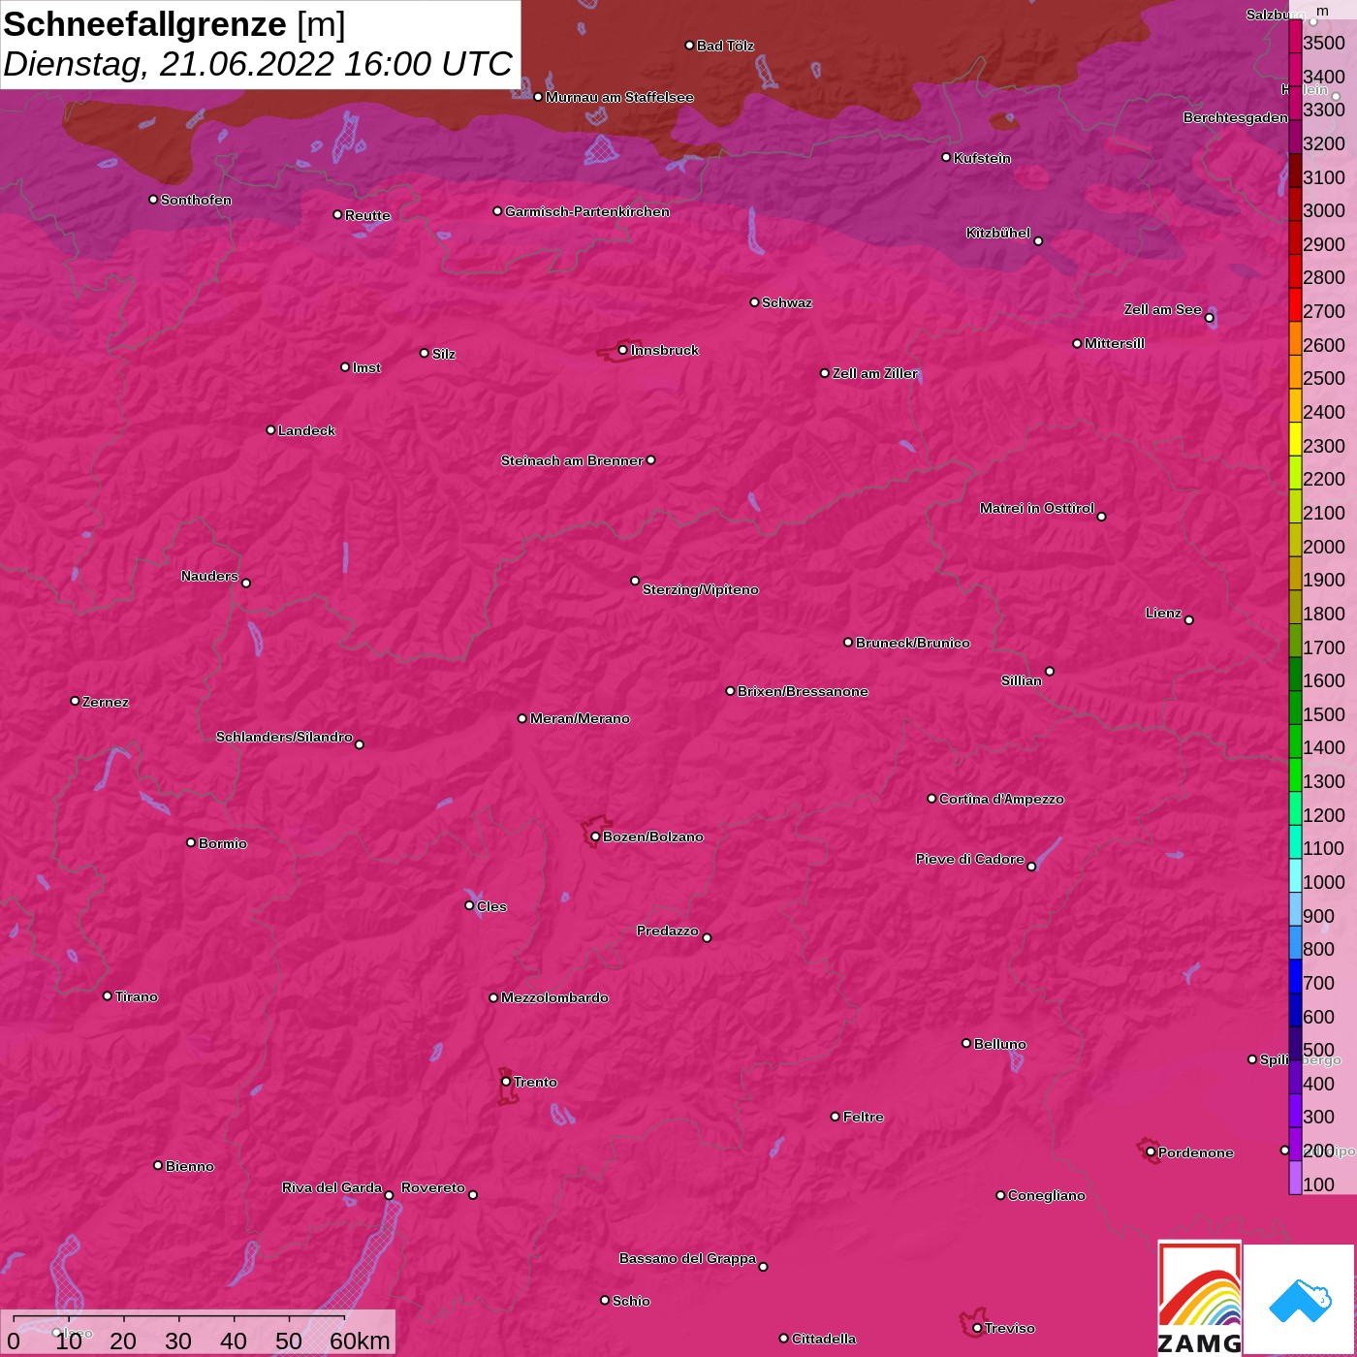Click the Innsbruck city marker
This screenshot has height=1357, width=1357.
[x=622, y=350]
